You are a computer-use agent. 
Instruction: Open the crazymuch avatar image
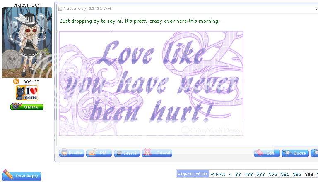27,43
